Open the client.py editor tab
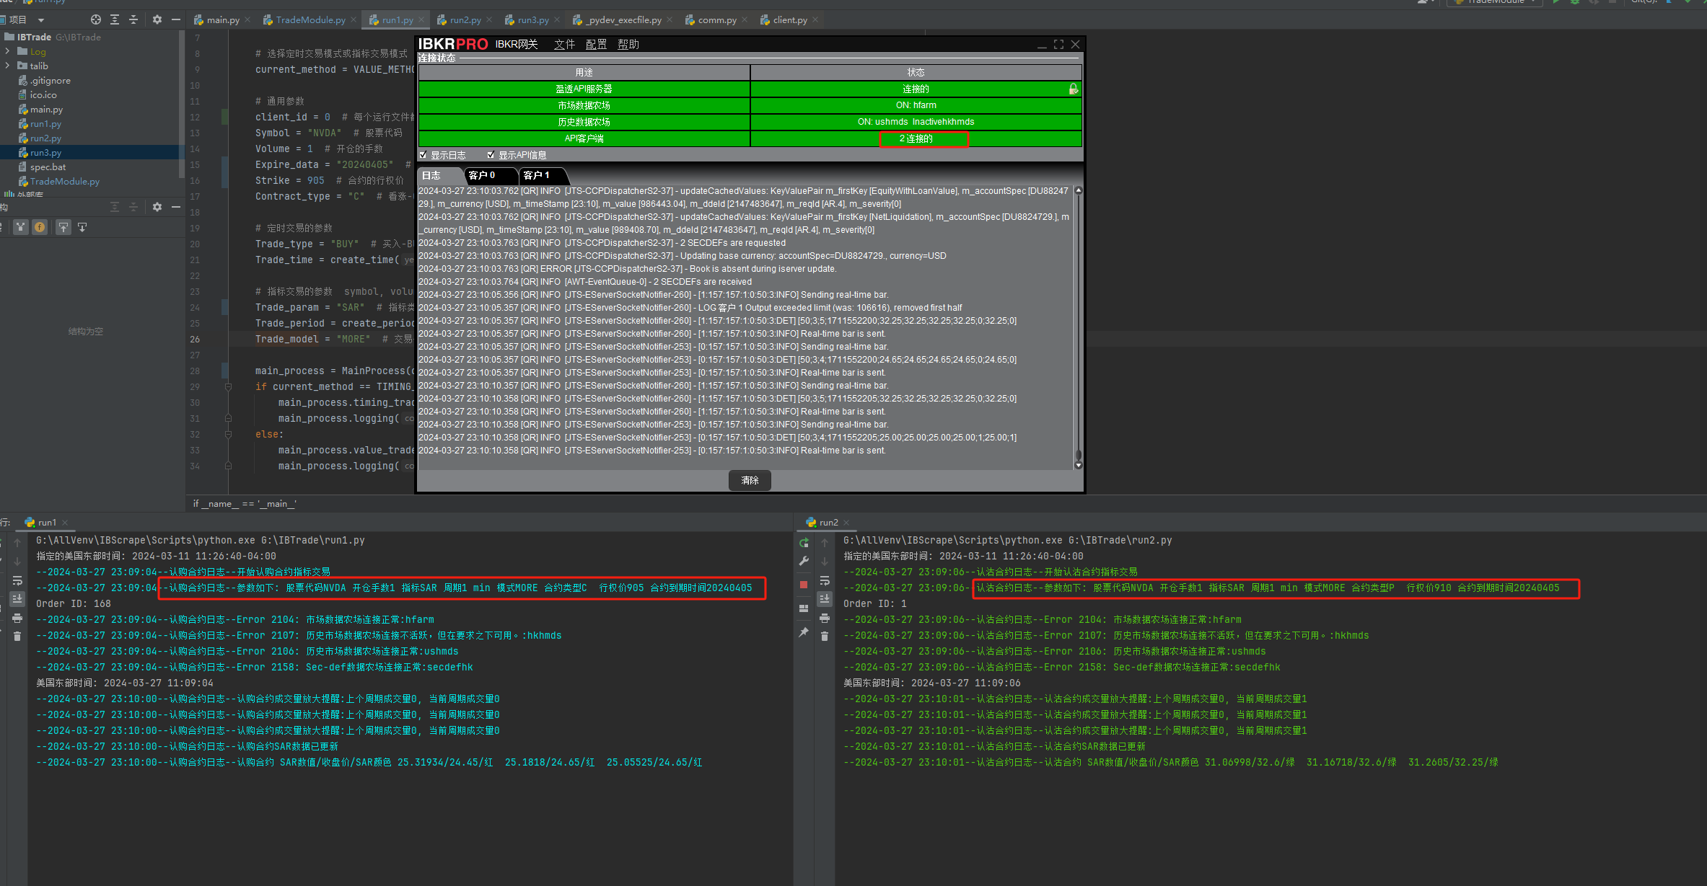 790,19
